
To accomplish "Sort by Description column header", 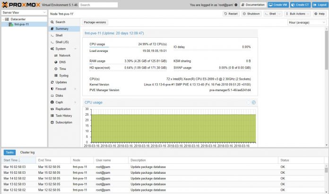I will coord(203,160).
